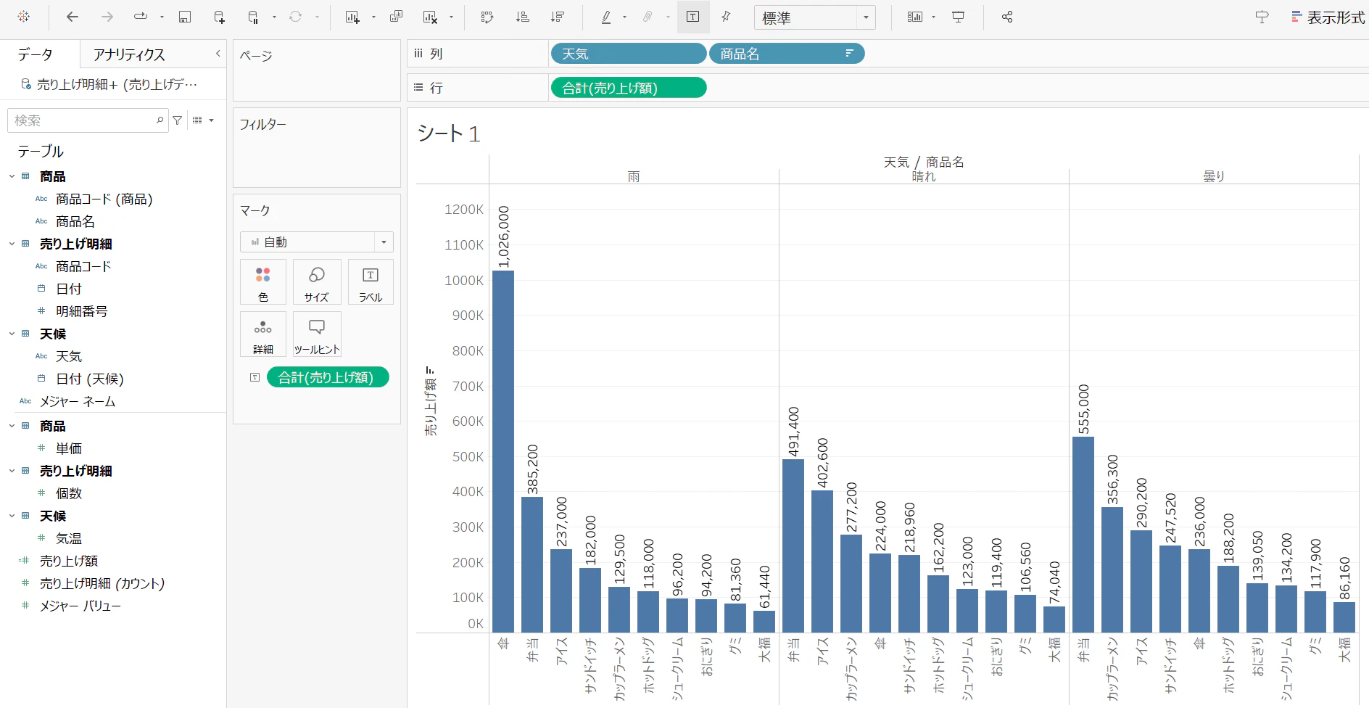The image size is (1369, 708).
Task: Select the 商品名 pill on the columns shelf
Action: 787,54
